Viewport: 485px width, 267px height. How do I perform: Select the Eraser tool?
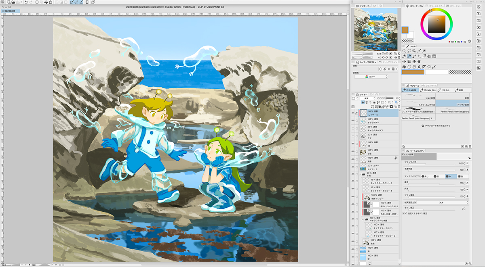(x=414, y=61)
